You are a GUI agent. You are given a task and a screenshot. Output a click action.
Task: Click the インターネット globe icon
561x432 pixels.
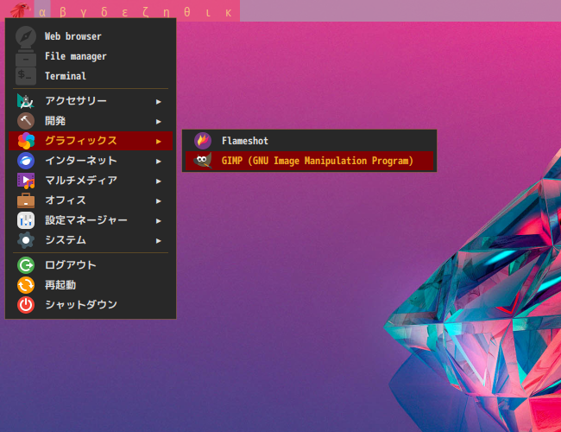pos(26,161)
